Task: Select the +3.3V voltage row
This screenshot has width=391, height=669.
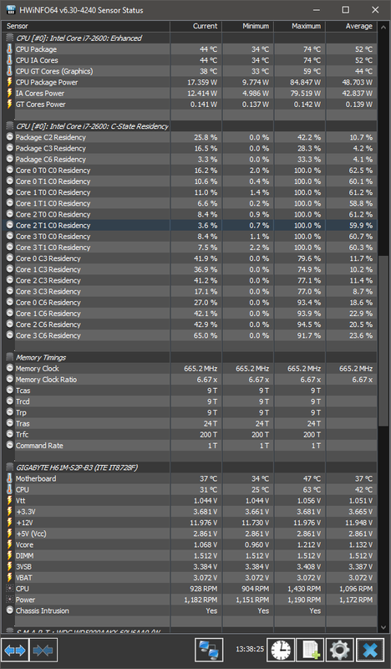Action: coord(190,512)
